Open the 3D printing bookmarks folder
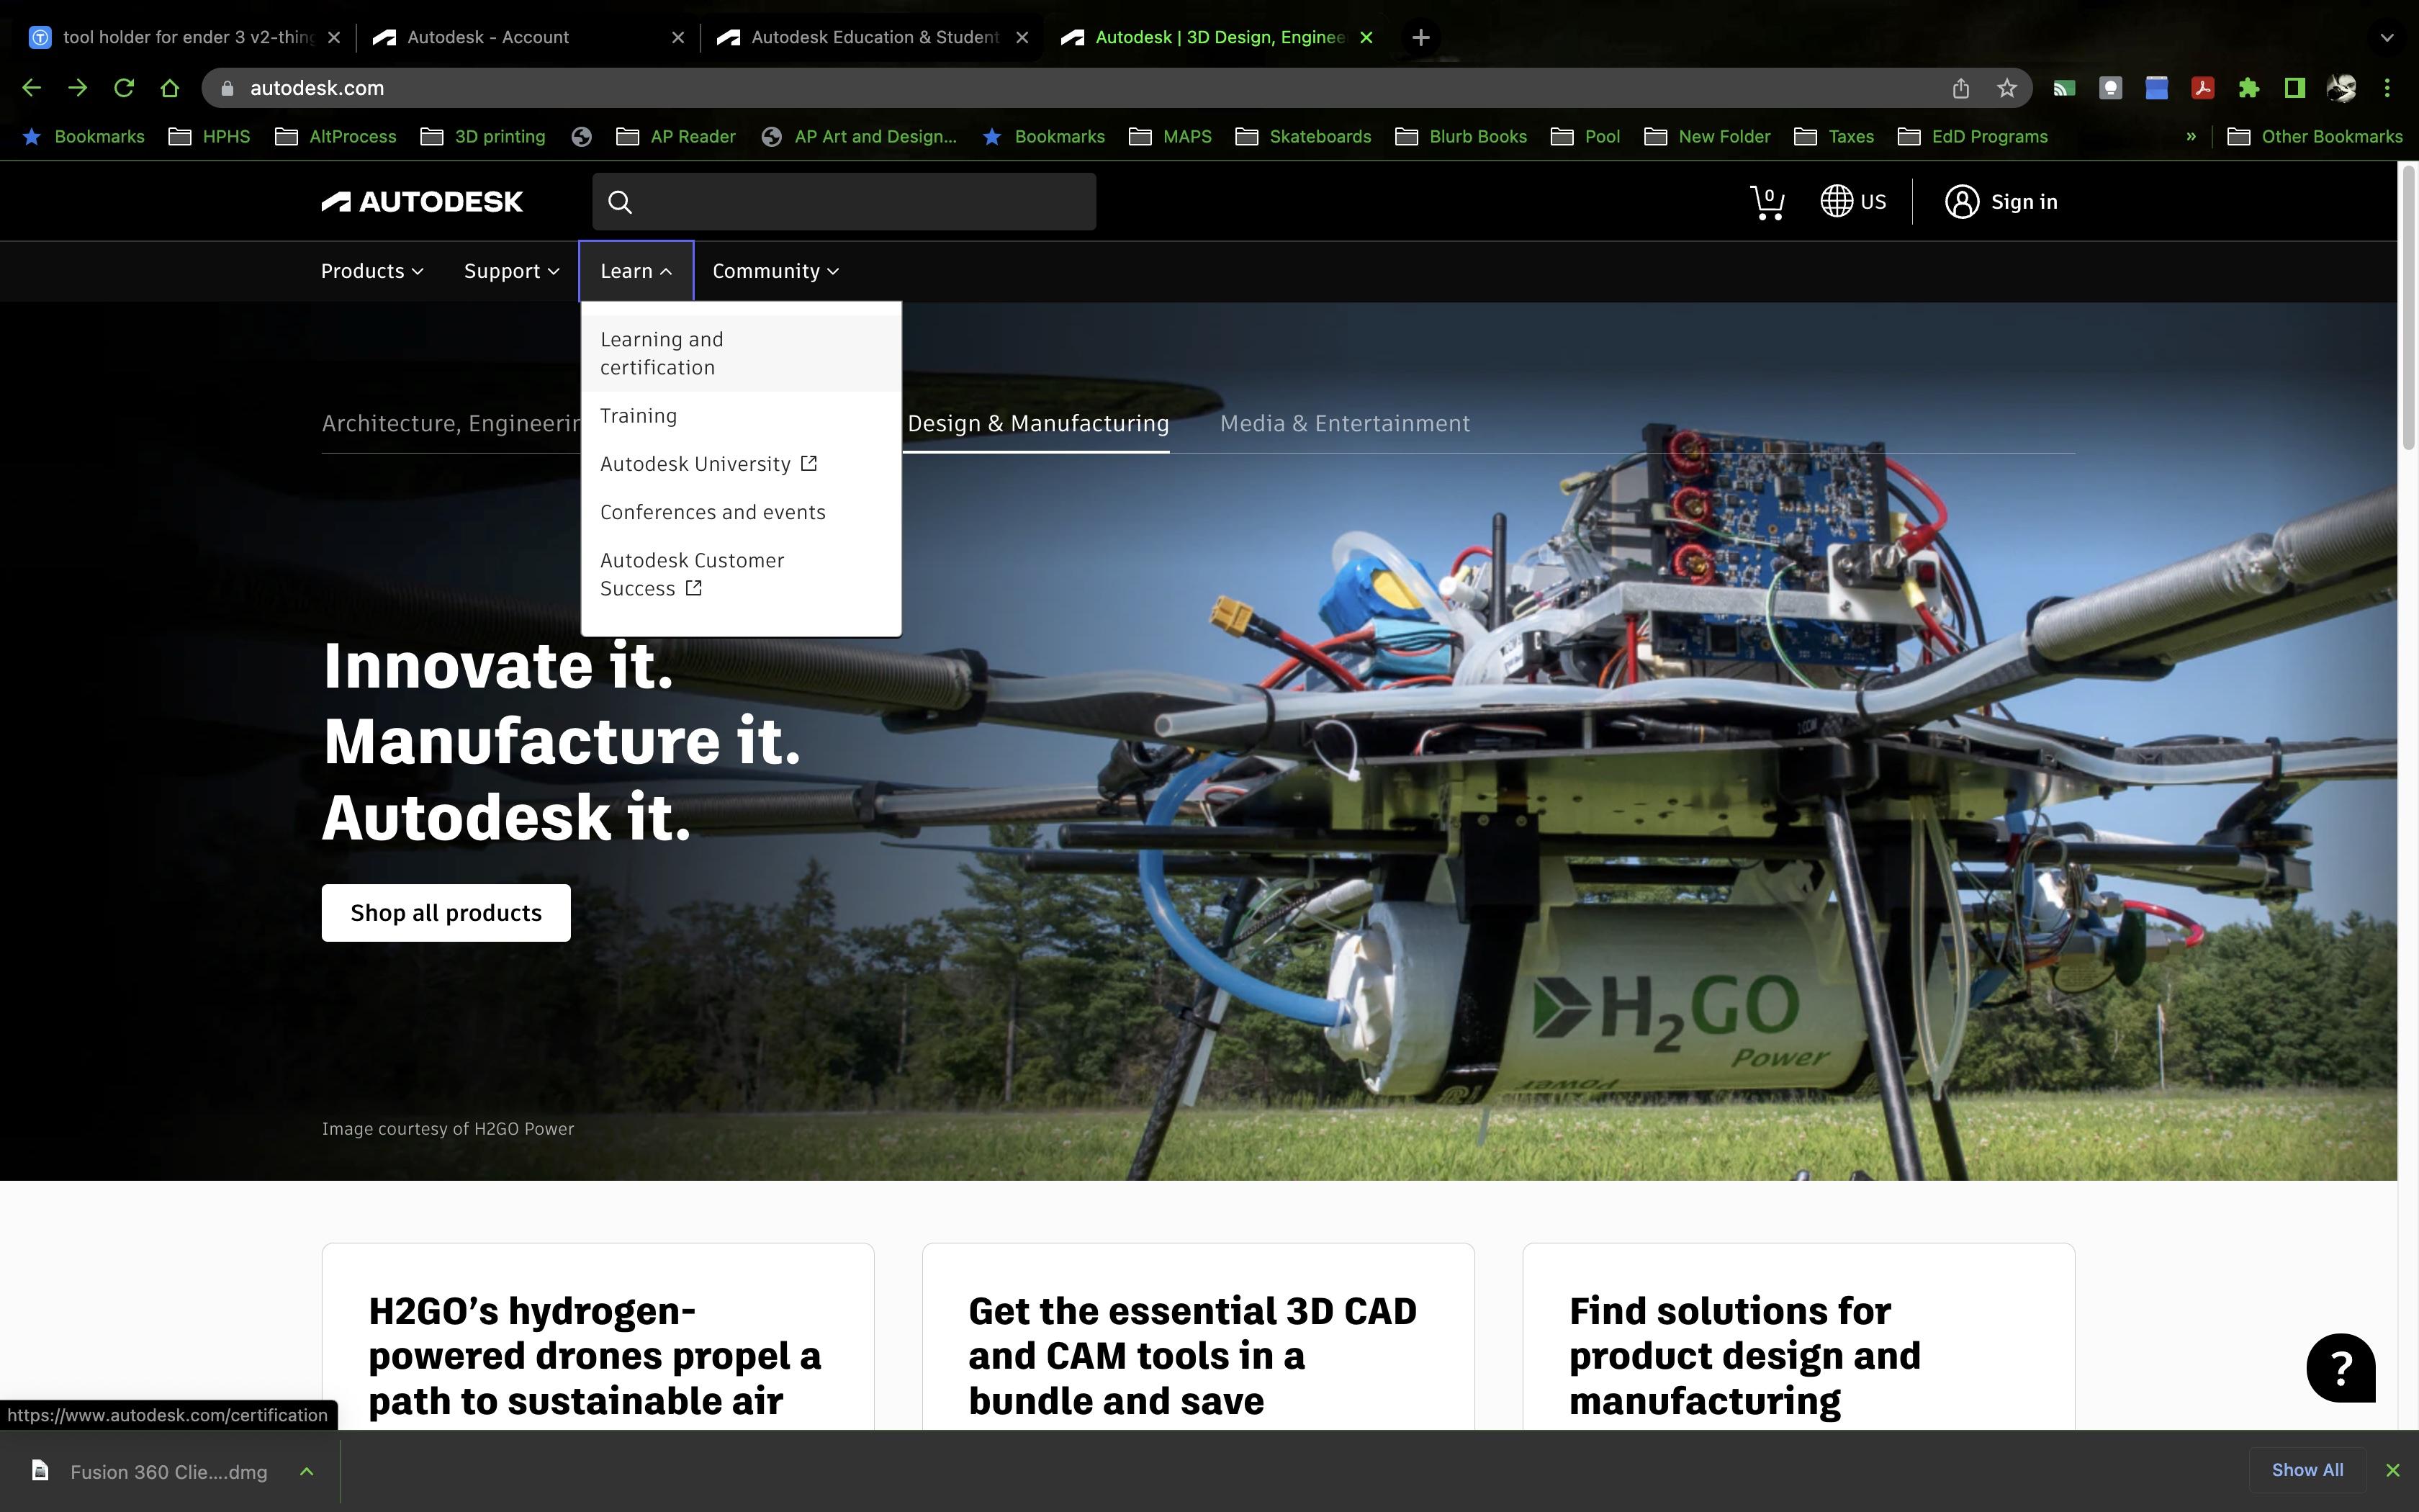The width and height of the screenshot is (2419, 1512). tap(483, 136)
